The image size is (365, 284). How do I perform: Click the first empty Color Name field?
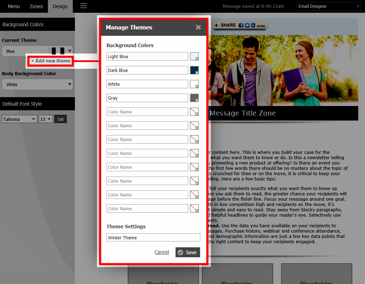[147, 112]
